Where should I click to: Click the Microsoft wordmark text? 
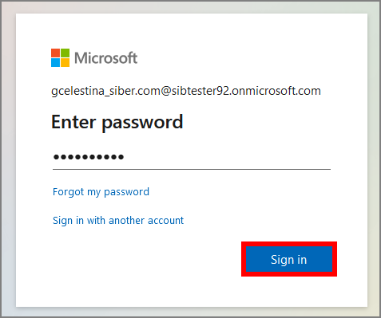(x=106, y=57)
